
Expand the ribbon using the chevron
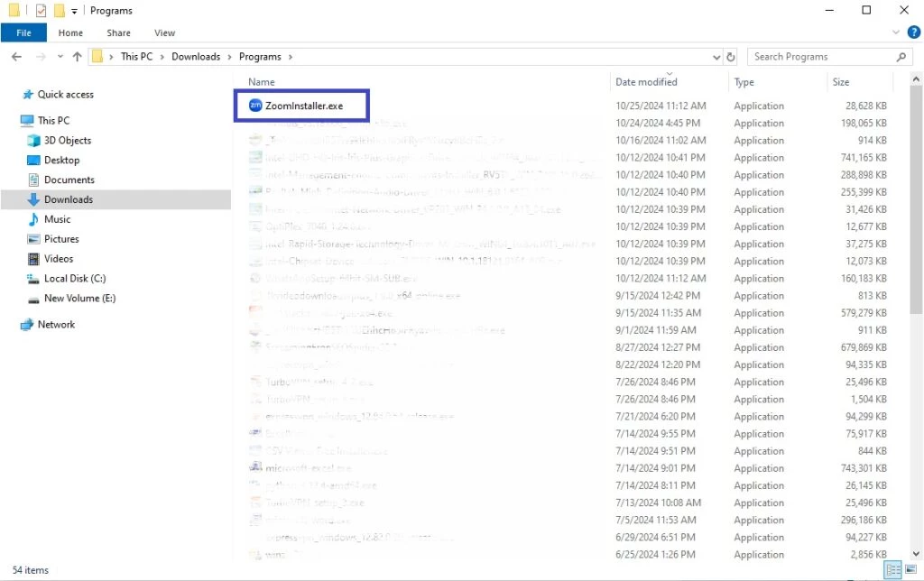(896, 33)
